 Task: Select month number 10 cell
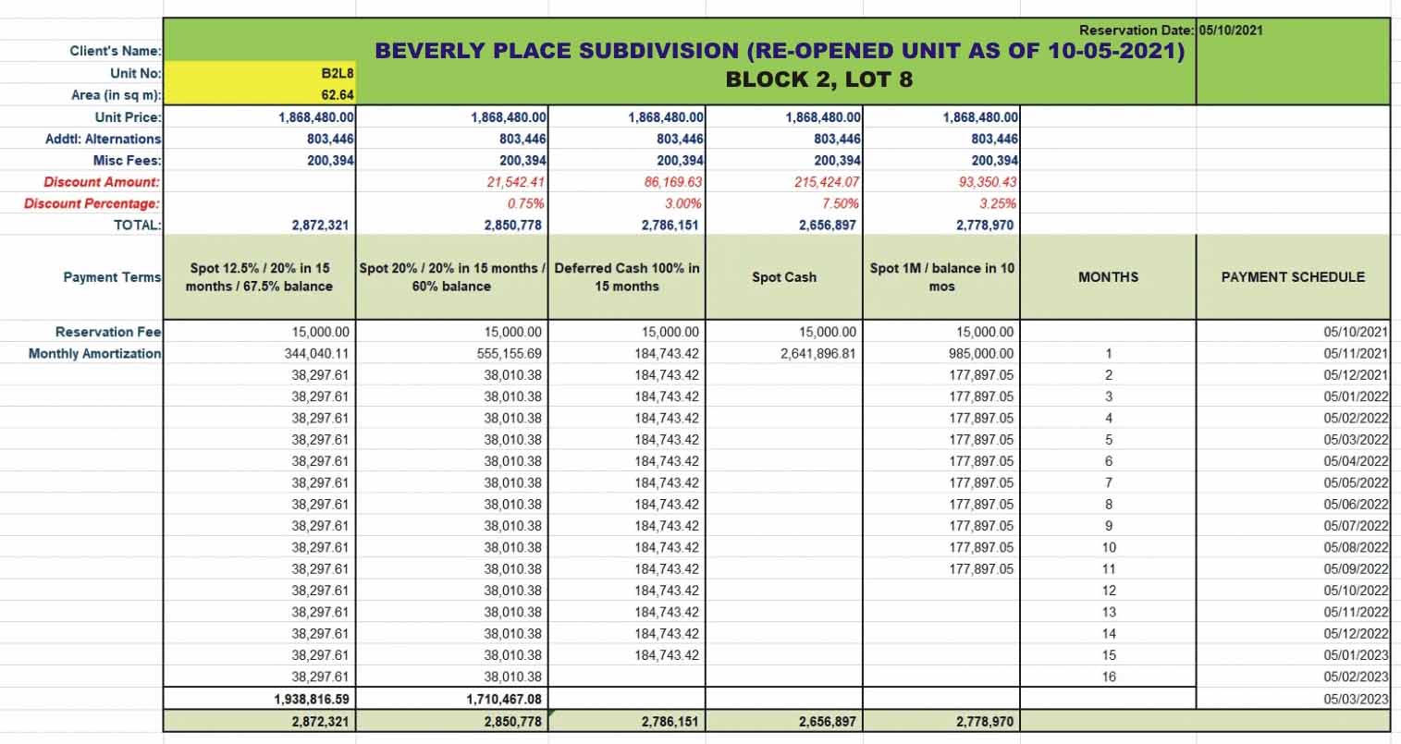pos(1108,548)
